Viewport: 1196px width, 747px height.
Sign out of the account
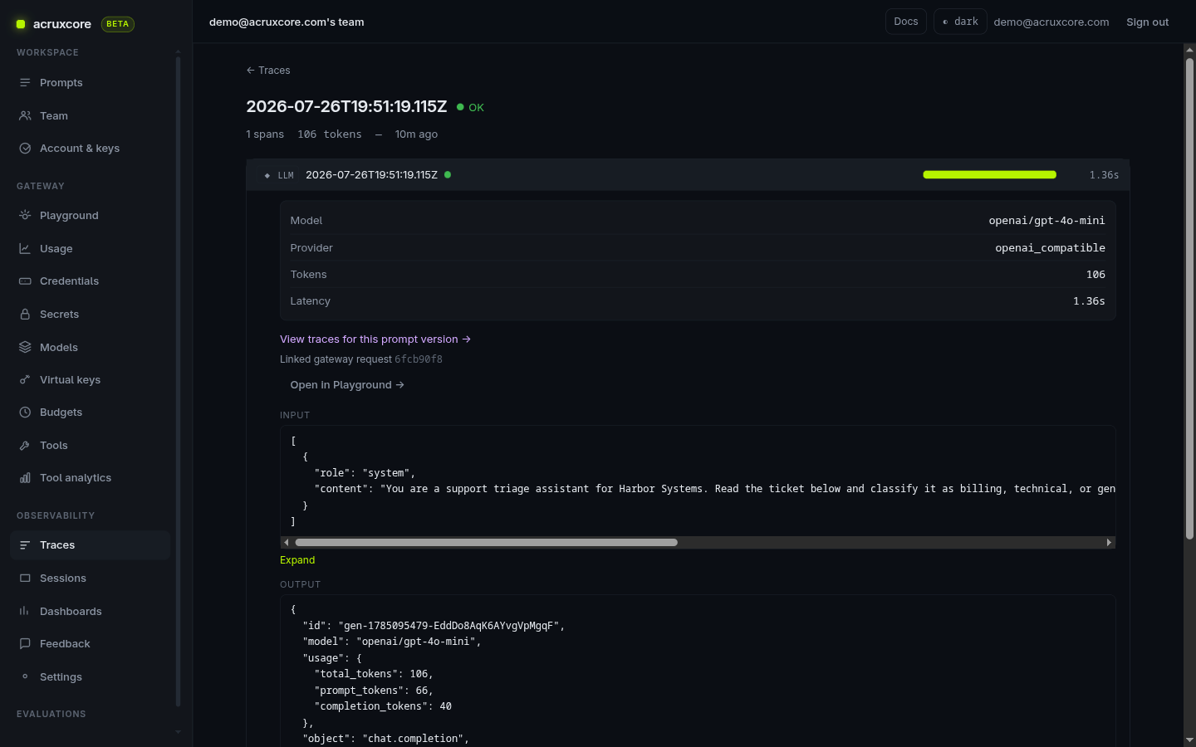coord(1147,22)
